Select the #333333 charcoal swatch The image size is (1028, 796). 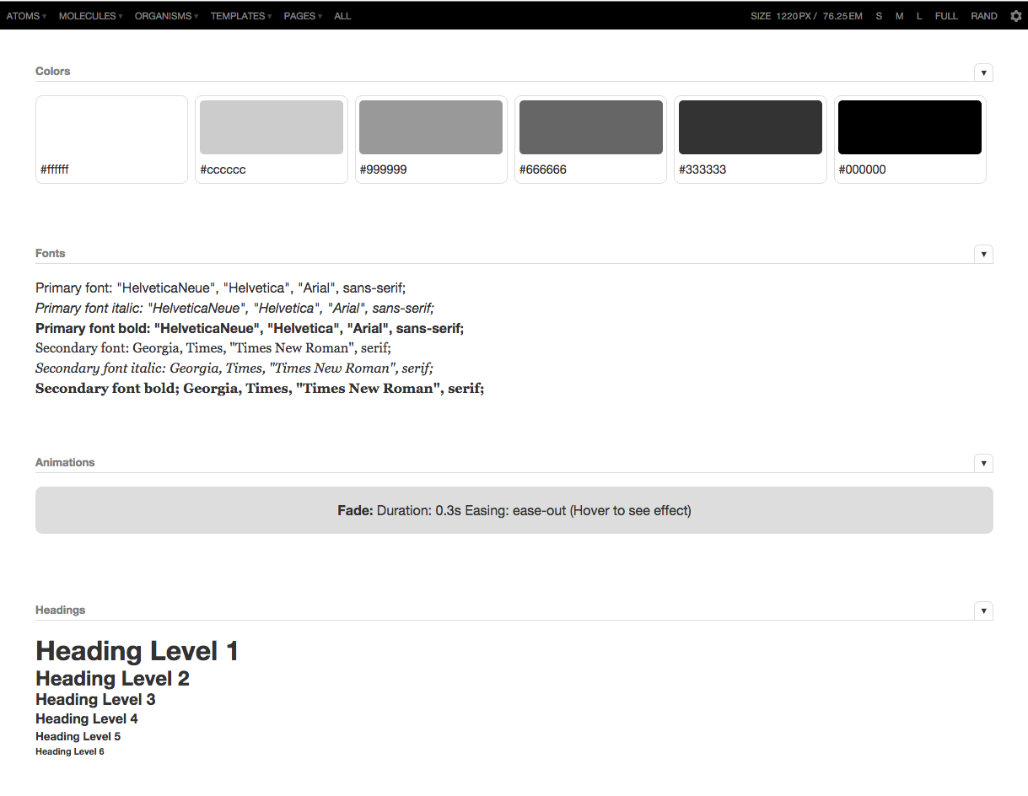(751, 139)
